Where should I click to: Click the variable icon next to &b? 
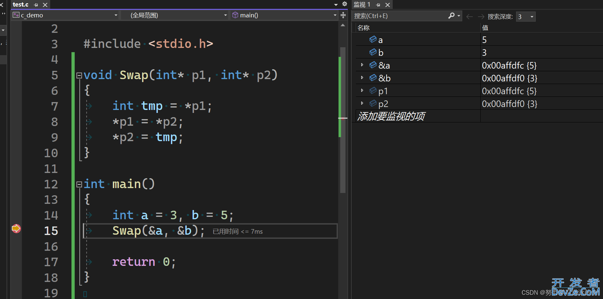(x=373, y=78)
